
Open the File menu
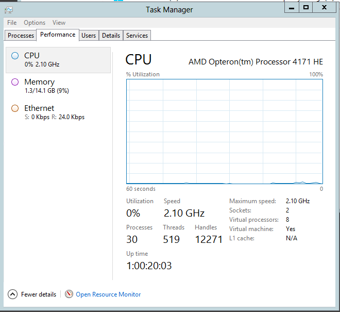tap(12, 23)
